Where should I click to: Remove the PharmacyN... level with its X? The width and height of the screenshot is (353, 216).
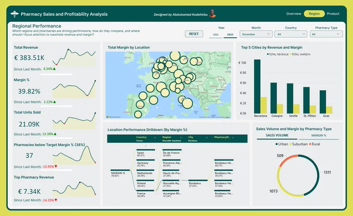[233, 137]
